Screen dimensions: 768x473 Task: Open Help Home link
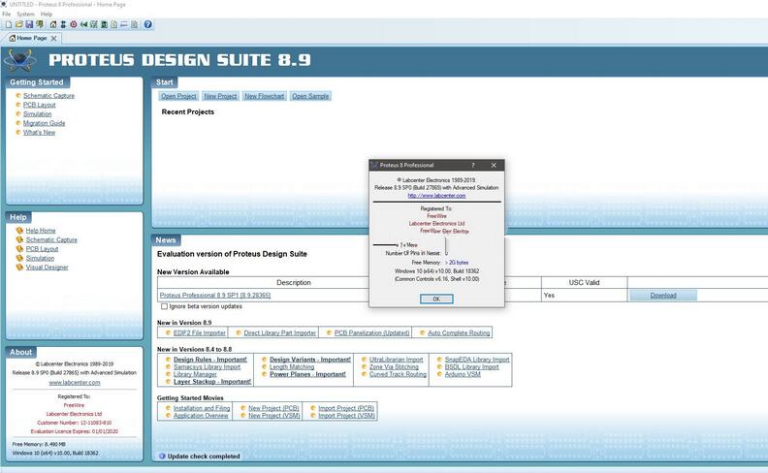[41, 231]
